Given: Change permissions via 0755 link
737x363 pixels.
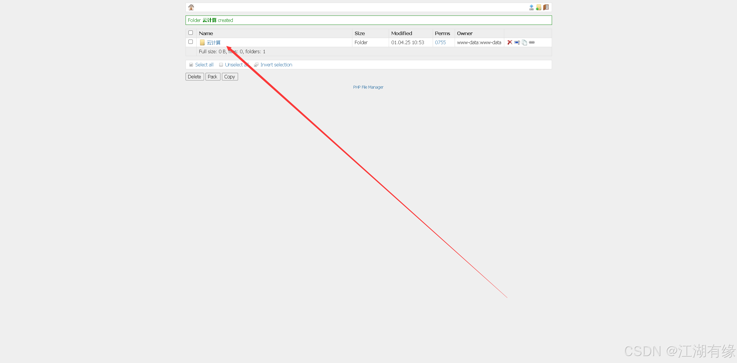Looking at the screenshot, I should 440,42.
